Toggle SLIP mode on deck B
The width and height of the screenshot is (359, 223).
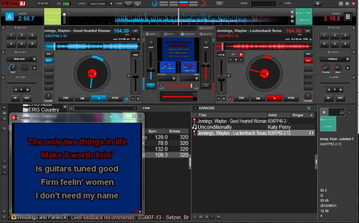tap(308, 54)
